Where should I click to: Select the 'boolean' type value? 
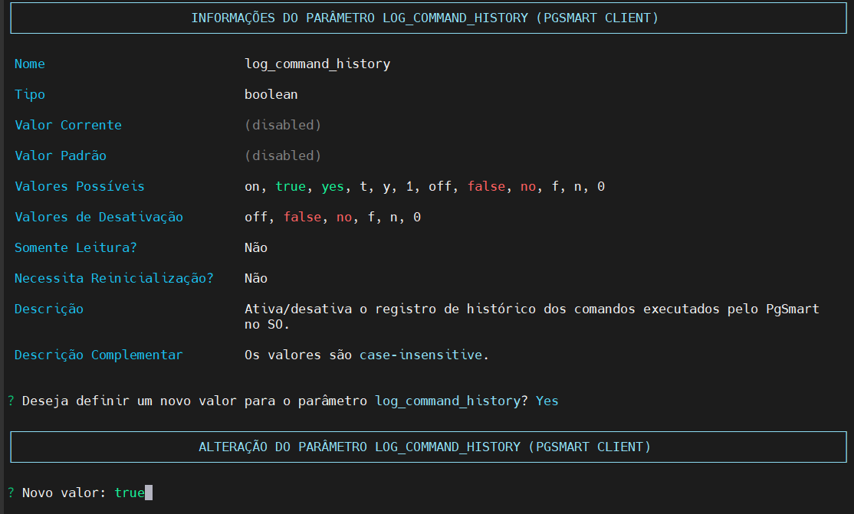tap(271, 94)
